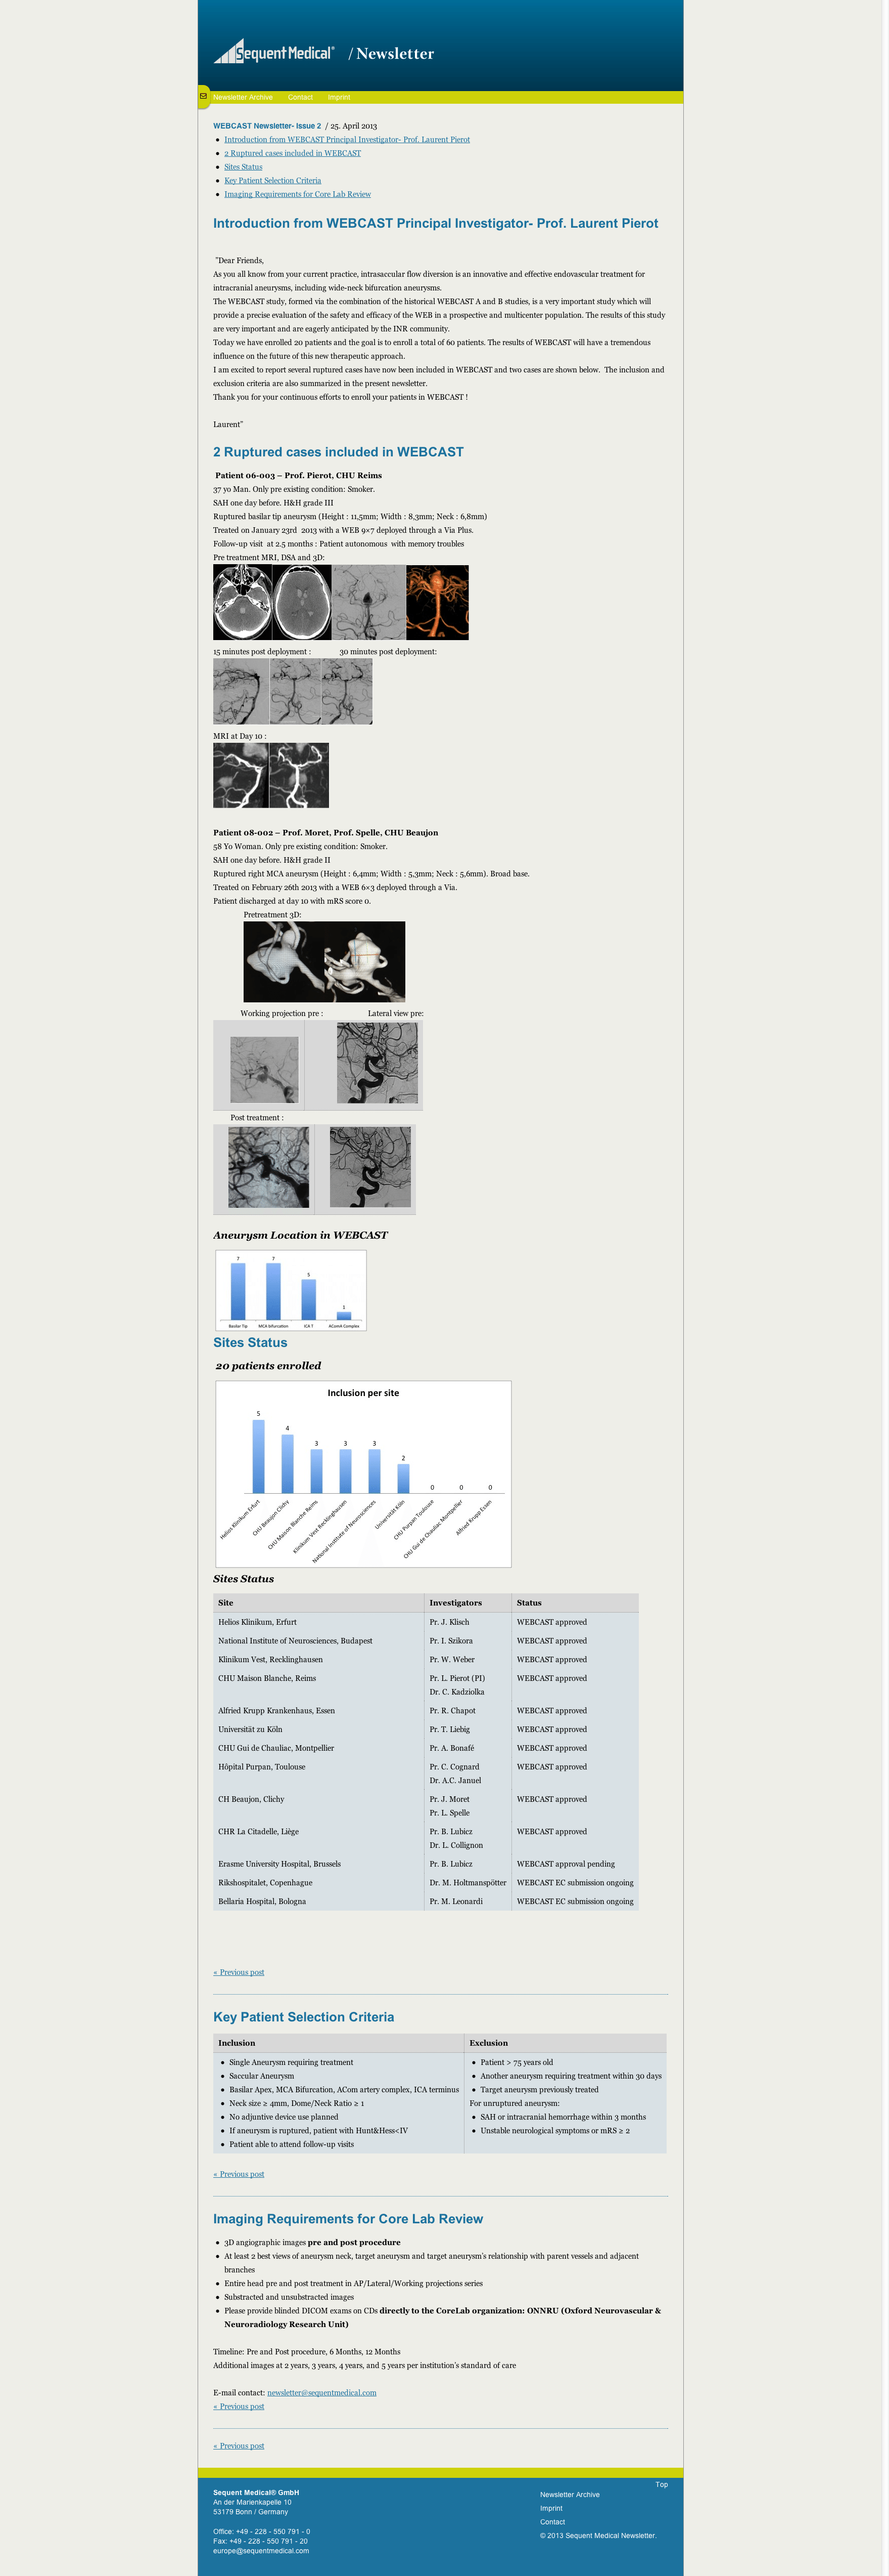Open the newsletter@sequentmedical.com email link

[x=321, y=2393]
